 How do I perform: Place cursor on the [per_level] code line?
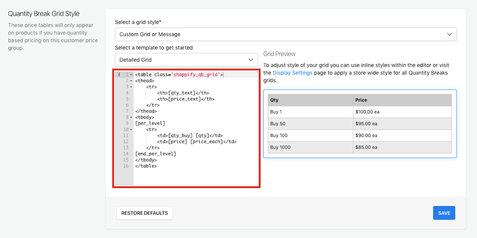click(150, 123)
